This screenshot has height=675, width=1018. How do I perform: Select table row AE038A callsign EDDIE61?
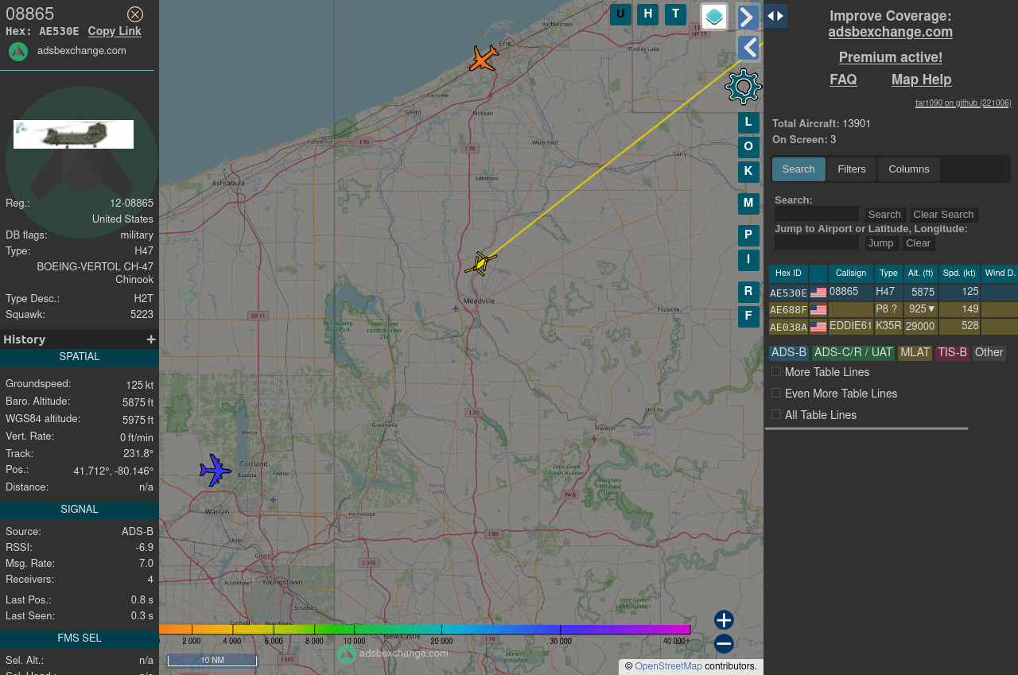pyautogui.click(x=893, y=327)
